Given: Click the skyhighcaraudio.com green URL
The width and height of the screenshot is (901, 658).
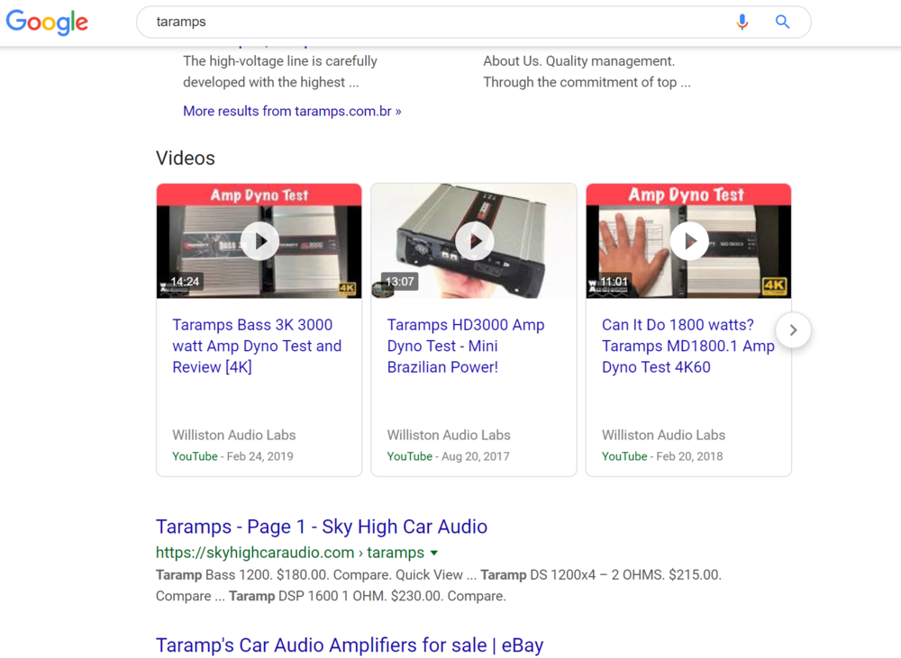Looking at the screenshot, I should click(289, 553).
